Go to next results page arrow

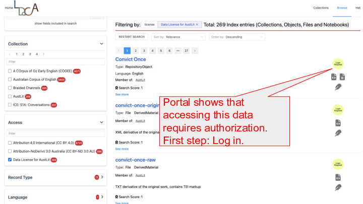(195, 51)
